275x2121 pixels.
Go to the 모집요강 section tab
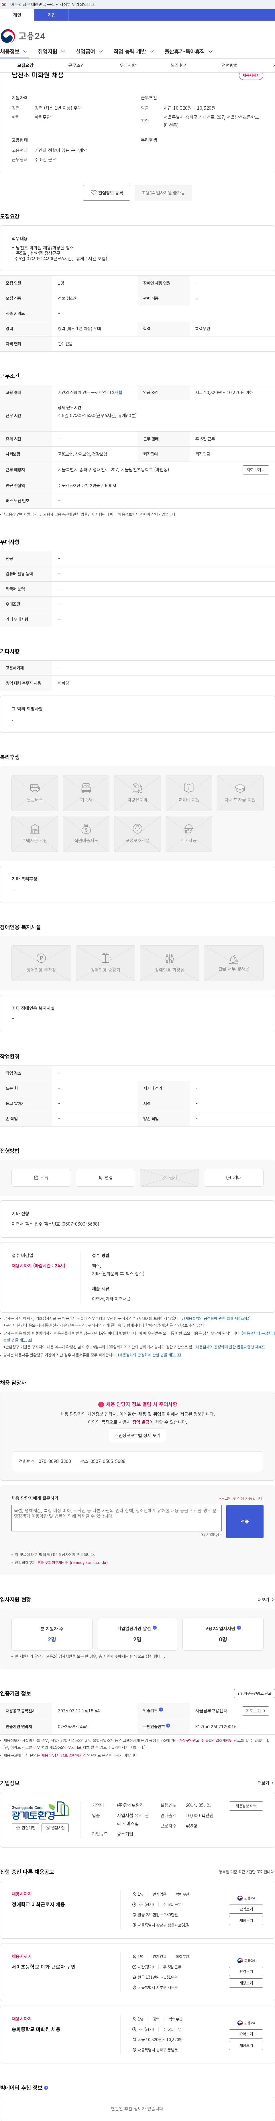[25, 65]
